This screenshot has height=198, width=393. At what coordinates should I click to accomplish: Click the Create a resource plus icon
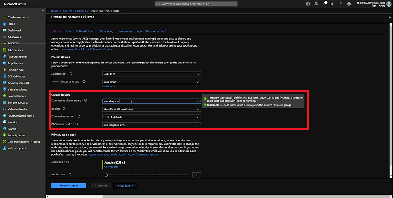click(x=5, y=17)
